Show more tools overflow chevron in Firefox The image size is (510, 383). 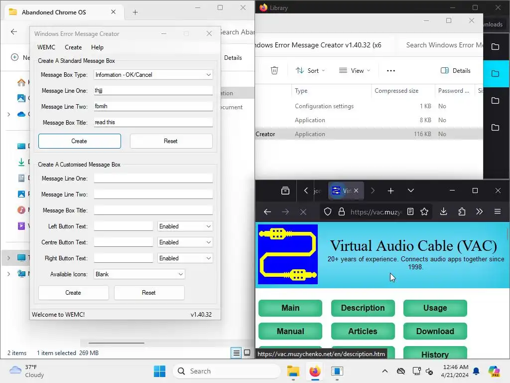tap(479, 211)
